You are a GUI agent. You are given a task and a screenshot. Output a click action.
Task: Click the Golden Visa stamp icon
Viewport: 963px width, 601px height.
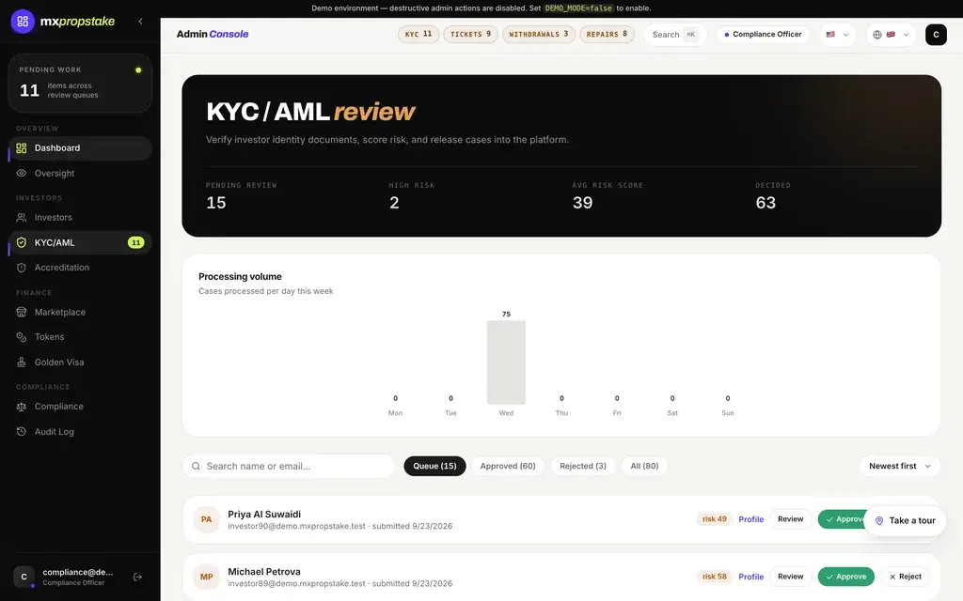tap(22, 362)
